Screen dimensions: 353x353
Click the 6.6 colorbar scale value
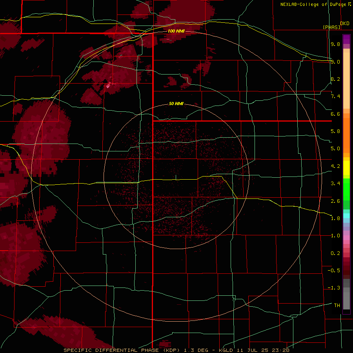tap(335, 114)
